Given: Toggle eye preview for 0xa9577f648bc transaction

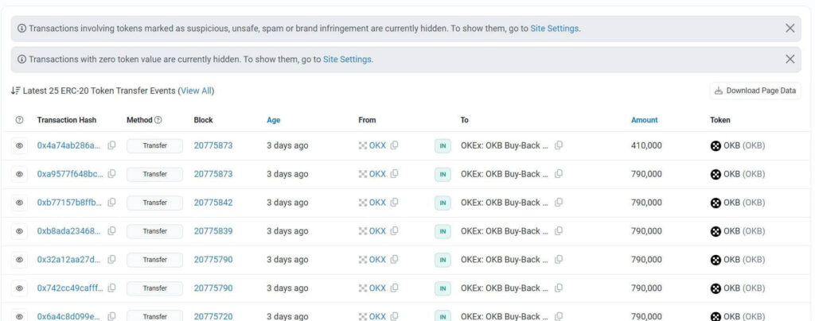Looking at the screenshot, I should (x=20, y=174).
